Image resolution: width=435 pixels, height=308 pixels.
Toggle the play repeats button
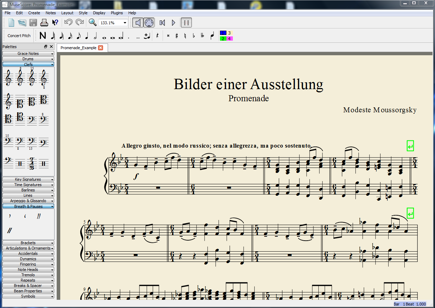186,23
